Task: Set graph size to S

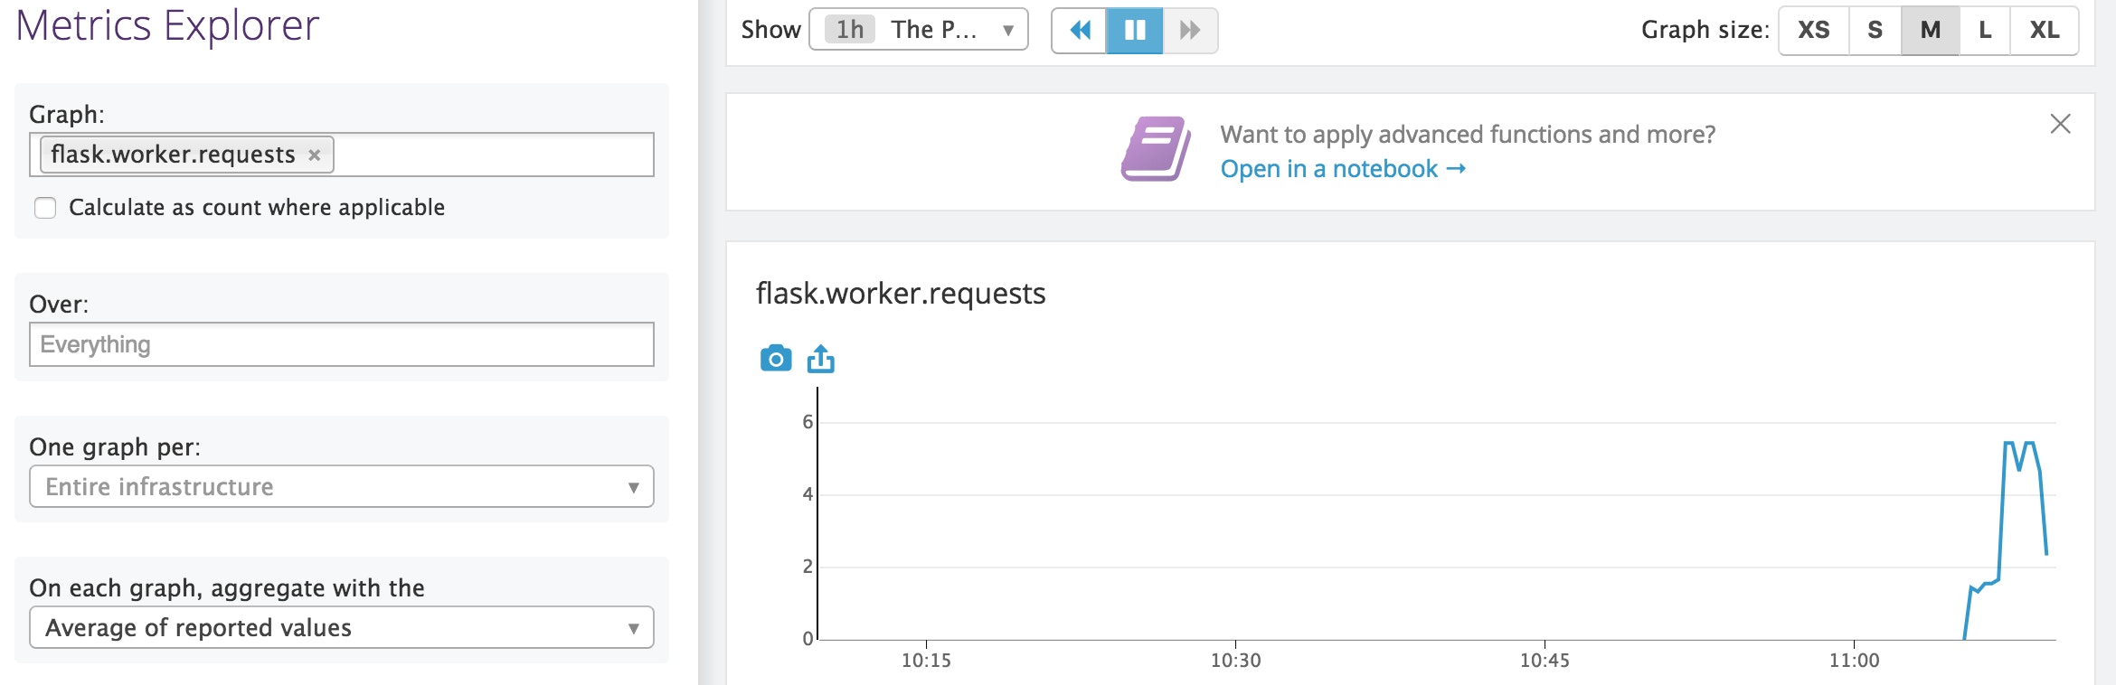Action: pyautogui.click(x=1875, y=31)
